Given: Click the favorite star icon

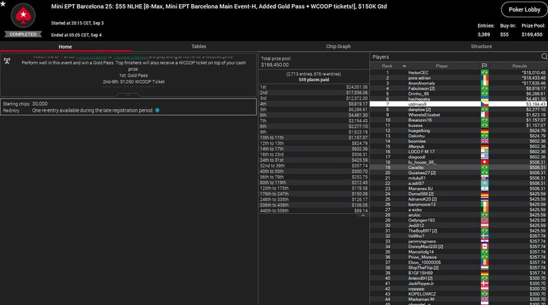Looking at the screenshot, I should (3, 4).
